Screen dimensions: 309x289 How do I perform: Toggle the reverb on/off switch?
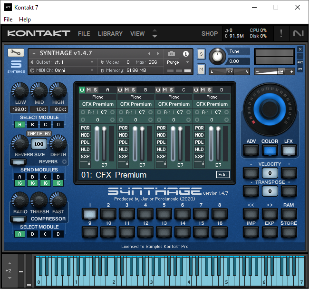coord(19,162)
